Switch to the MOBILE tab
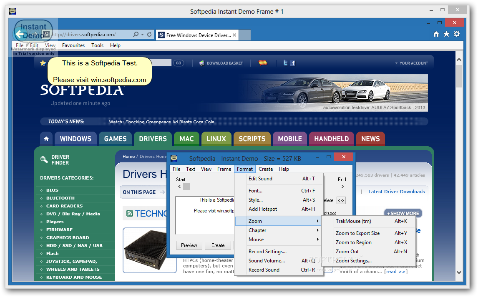 [x=289, y=139]
